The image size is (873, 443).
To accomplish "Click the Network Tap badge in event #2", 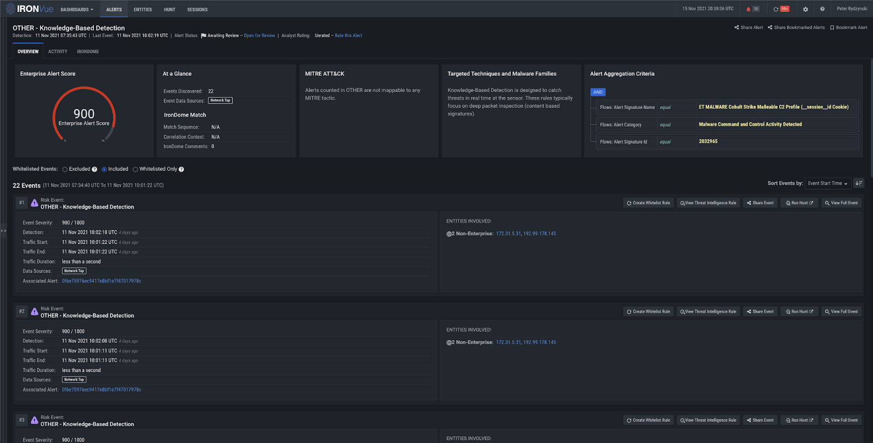I will pyautogui.click(x=74, y=380).
